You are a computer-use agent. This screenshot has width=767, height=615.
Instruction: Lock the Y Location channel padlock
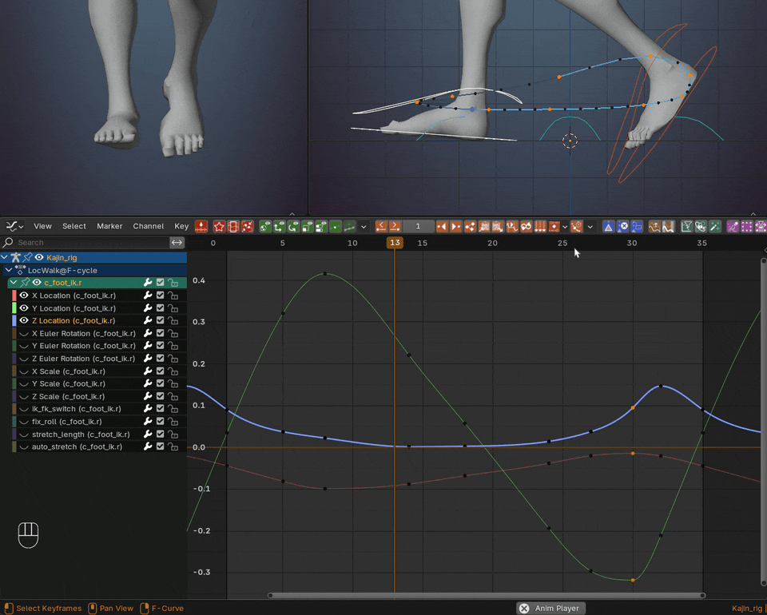[x=173, y=308]
